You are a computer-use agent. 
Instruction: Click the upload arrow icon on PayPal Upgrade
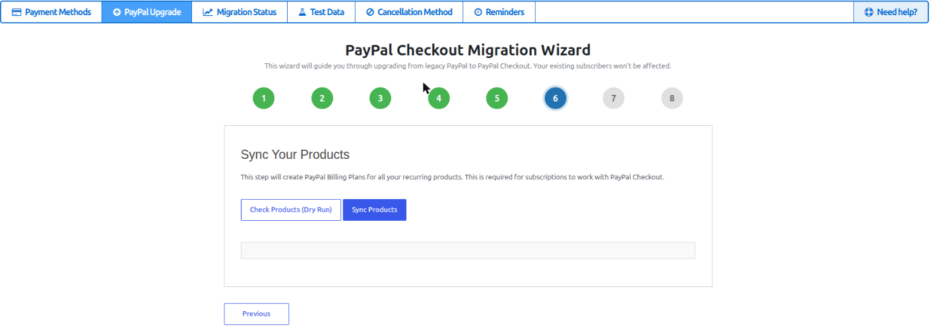[117, 12]
